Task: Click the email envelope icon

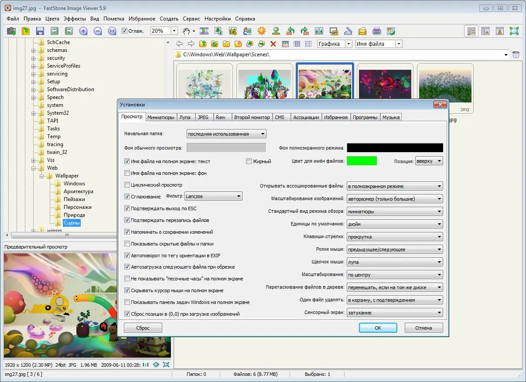Action: (x=362, y=31)
